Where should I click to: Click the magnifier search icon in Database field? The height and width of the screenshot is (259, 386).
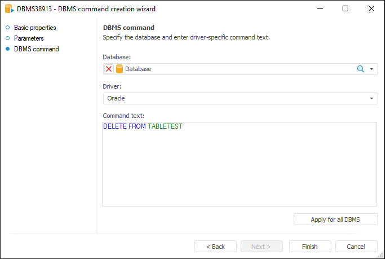[361, 69]
